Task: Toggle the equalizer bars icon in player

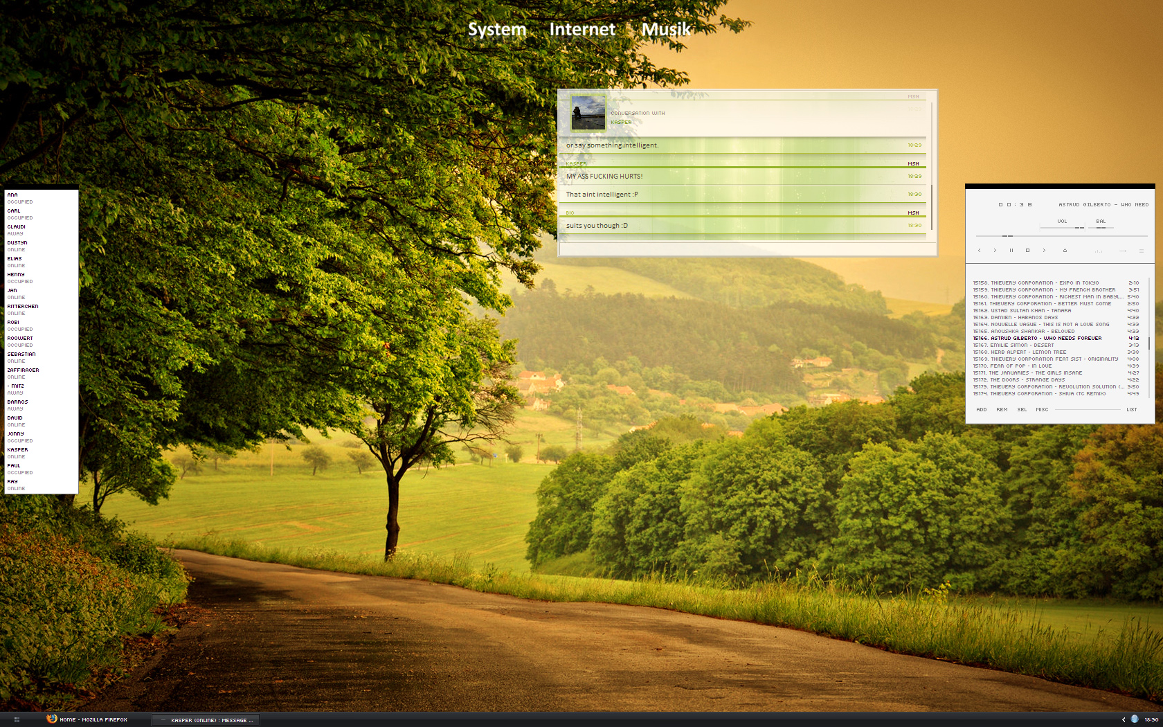Action: click(x=1099, y=251)
